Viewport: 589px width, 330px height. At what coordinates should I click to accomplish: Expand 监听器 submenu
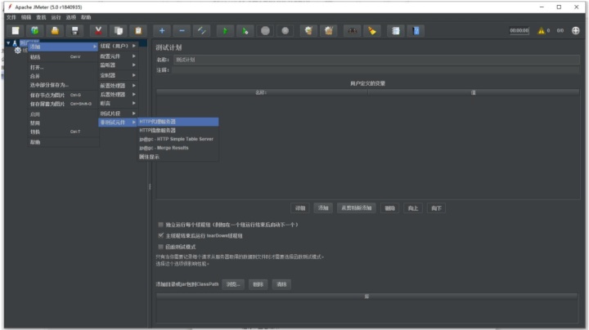click(x=118, y=65)
